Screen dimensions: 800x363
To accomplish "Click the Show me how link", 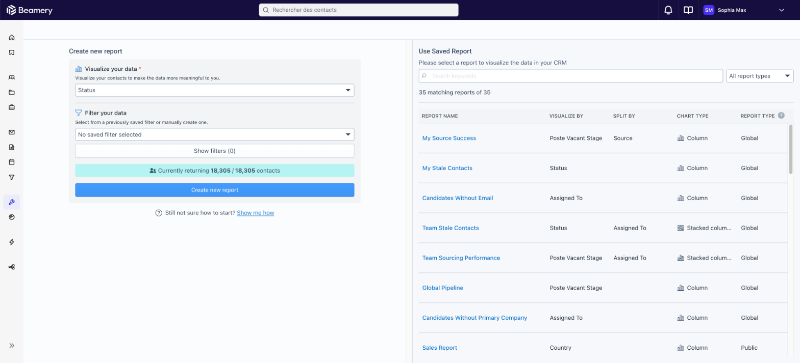I will click(256, 213).
